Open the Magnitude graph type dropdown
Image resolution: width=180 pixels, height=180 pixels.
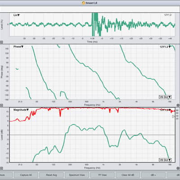[21, 110]
